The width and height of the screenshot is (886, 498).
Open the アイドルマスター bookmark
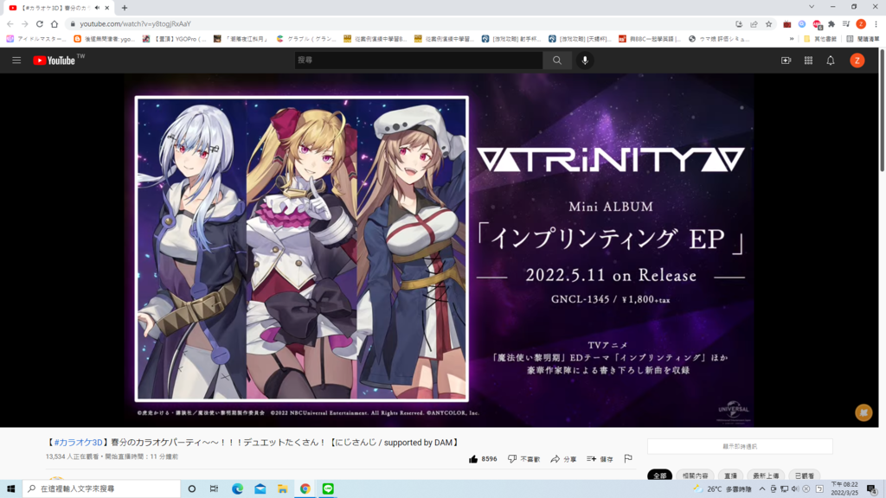point(36,39)
